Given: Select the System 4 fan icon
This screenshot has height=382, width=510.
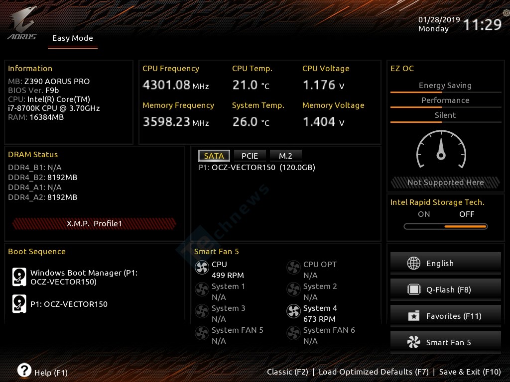Looking at the screenshot, I should 293,311.
